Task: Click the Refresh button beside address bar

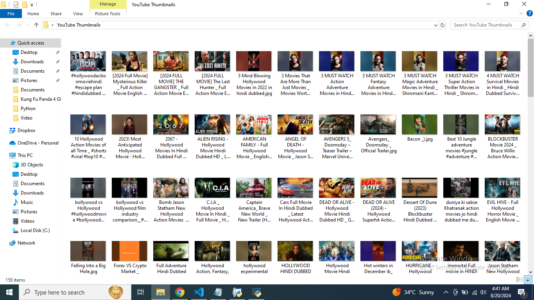Action: (x=443, y=25)
